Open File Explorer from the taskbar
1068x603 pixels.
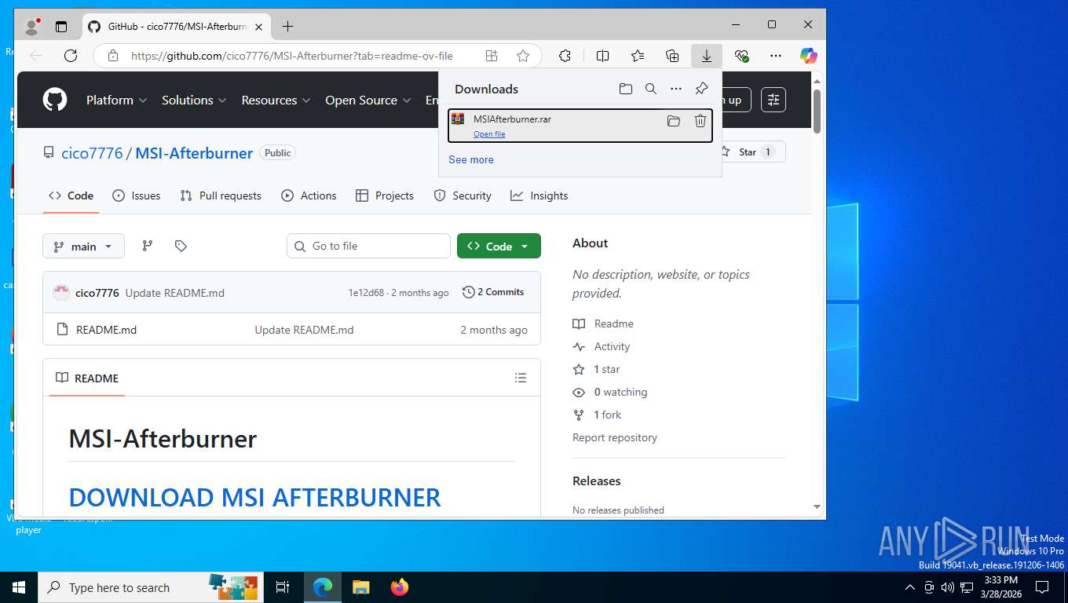pyautogui.click(x=361, y=587)
